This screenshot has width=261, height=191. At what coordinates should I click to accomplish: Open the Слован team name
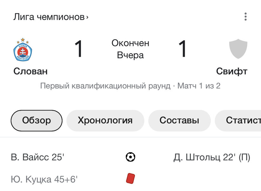tap(30, 71)
